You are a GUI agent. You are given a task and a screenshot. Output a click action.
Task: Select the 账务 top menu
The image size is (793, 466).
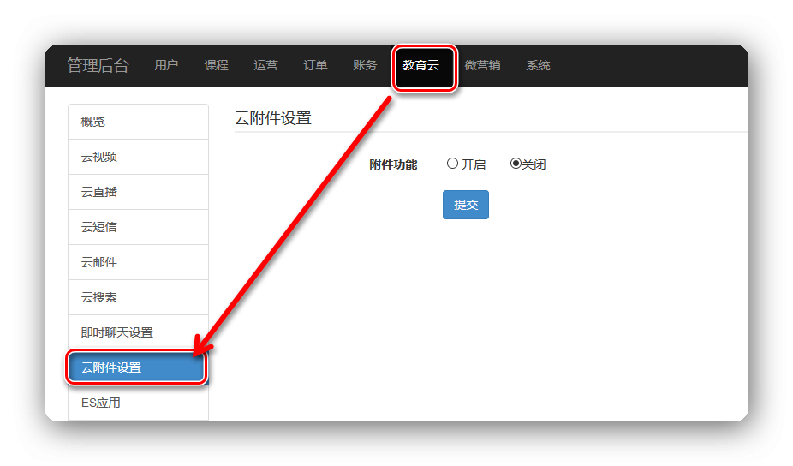[x=365, y=66]
